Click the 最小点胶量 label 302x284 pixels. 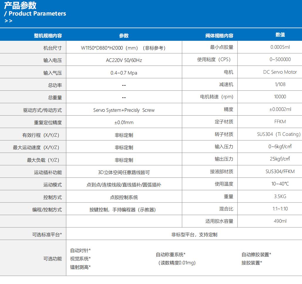point(222,47)
